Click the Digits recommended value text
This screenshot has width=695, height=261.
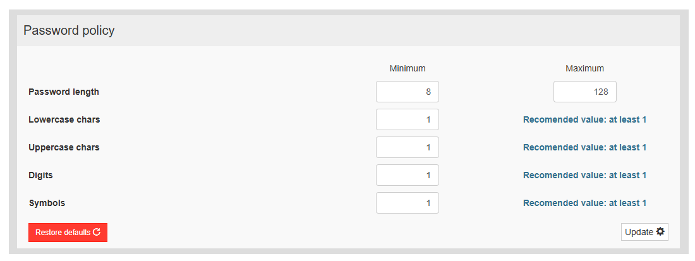pos(584,175)
